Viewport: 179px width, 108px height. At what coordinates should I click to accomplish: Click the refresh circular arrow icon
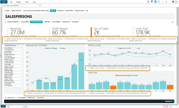point(159,2)
